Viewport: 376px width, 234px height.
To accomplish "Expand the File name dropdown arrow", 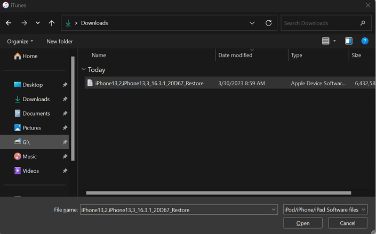I will (274, 210).
